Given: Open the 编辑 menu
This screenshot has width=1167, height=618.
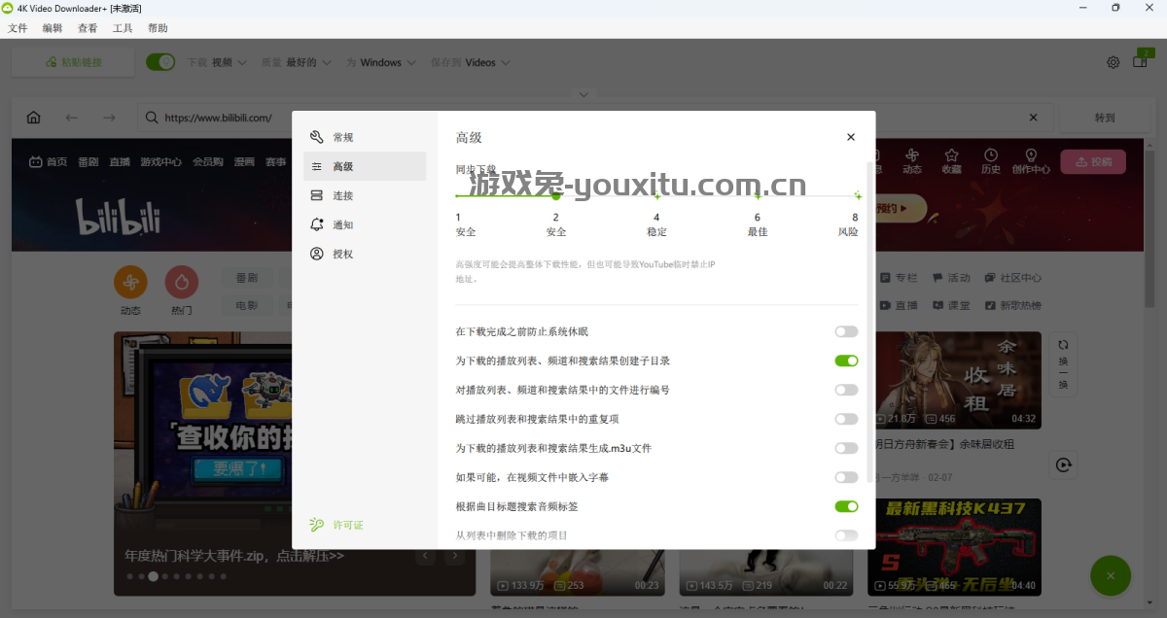Looking at the screenshot, I should 53,28.
